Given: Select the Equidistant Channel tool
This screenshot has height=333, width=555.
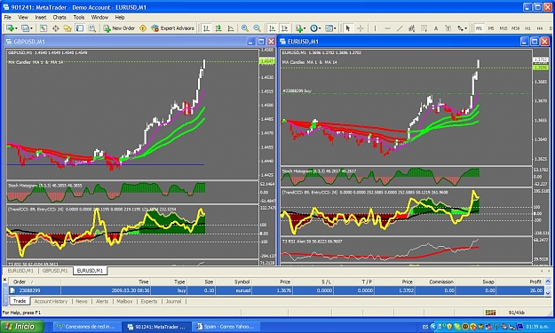Looking at the screenshot, I should pos(412,28).
